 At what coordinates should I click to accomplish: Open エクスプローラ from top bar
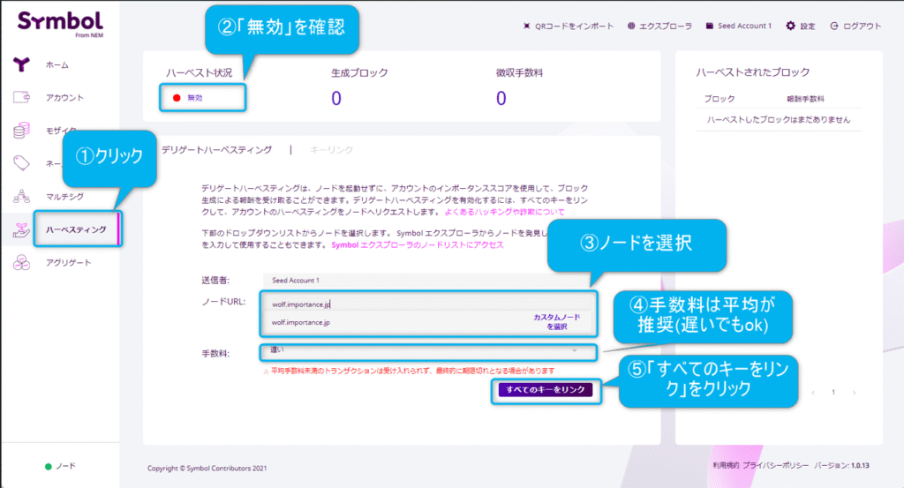[x=666, y=26]
